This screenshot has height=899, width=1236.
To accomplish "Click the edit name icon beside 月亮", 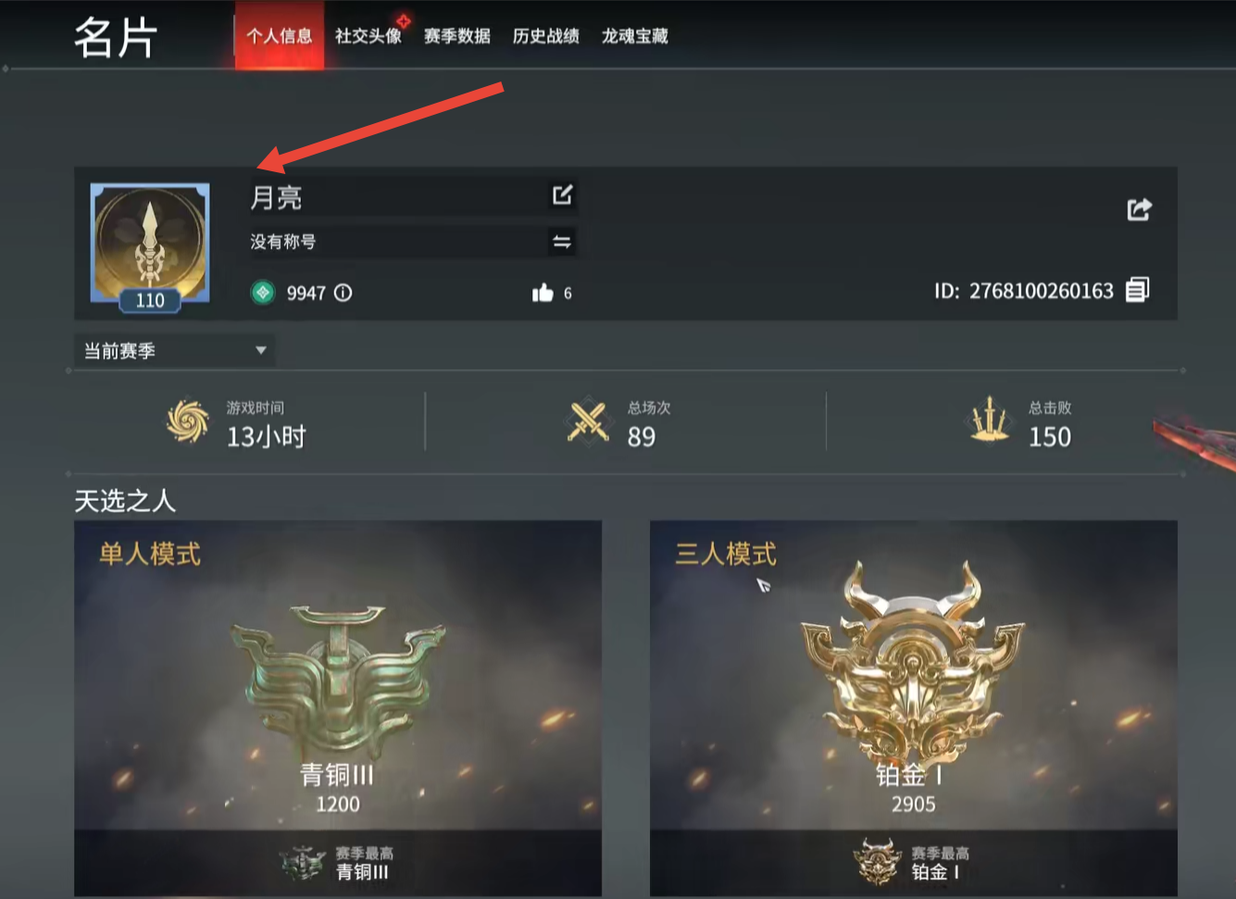I will click(562, 195).
